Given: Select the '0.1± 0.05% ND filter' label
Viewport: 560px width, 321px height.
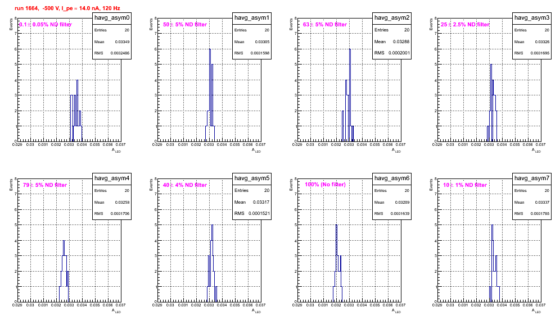Looking at the screenshot, I should coord(46,25).
